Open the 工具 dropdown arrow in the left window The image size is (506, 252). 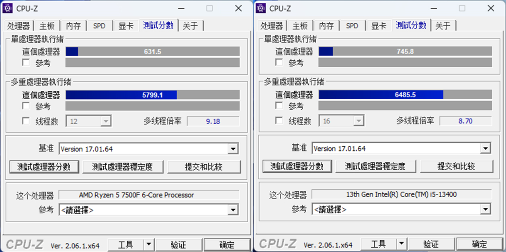[148, 244]
